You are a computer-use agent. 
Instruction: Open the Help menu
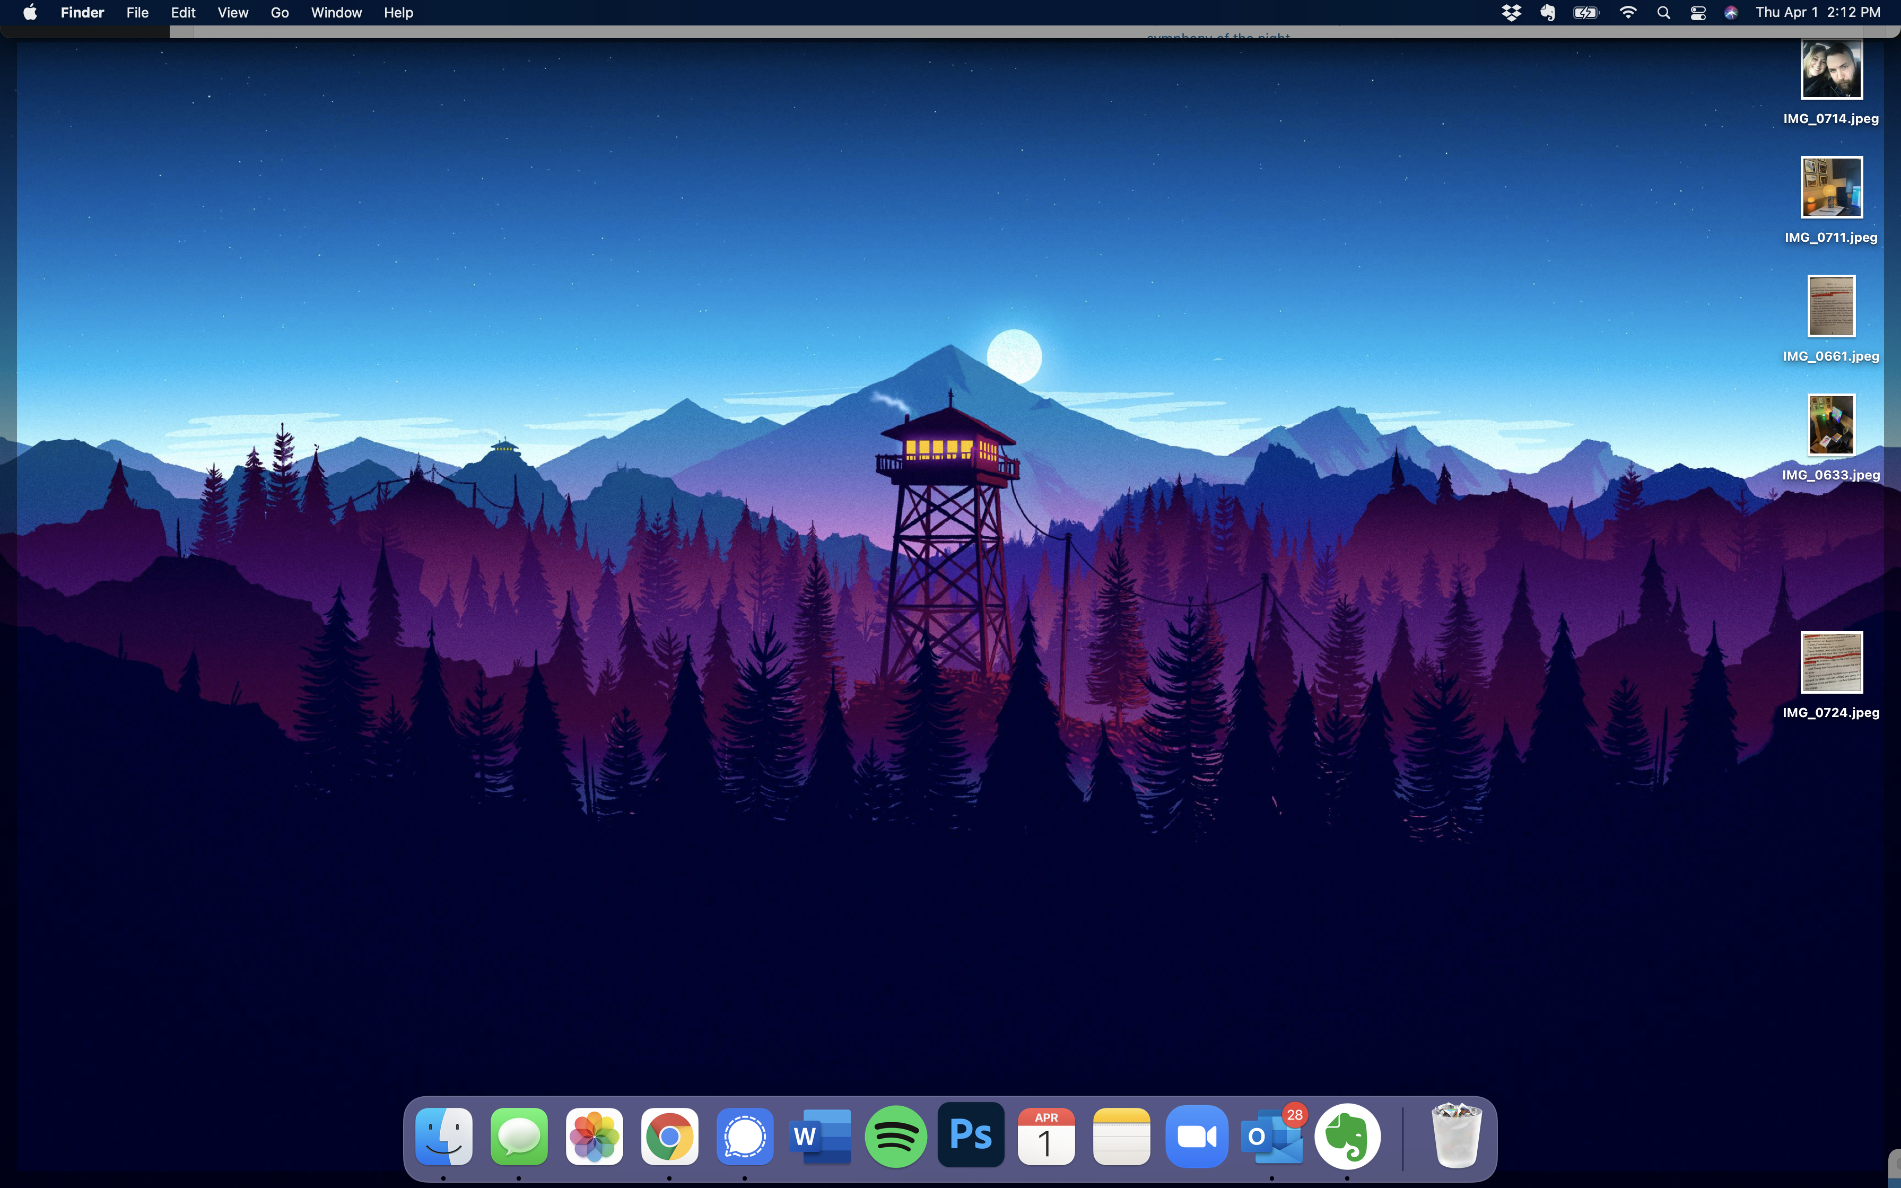(398, 13)
